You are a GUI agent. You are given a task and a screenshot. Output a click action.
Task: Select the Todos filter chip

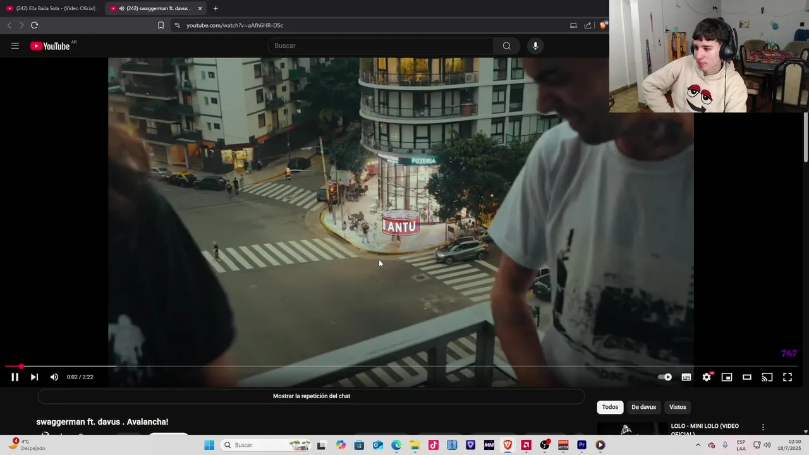pyautogui.click(x=610, y=407)
